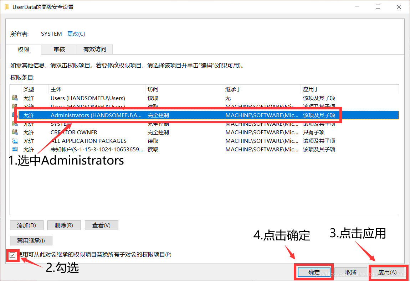Click the Administrators entry group icon
The height and width of the screenshot is (281, 410).
(15, 115)
